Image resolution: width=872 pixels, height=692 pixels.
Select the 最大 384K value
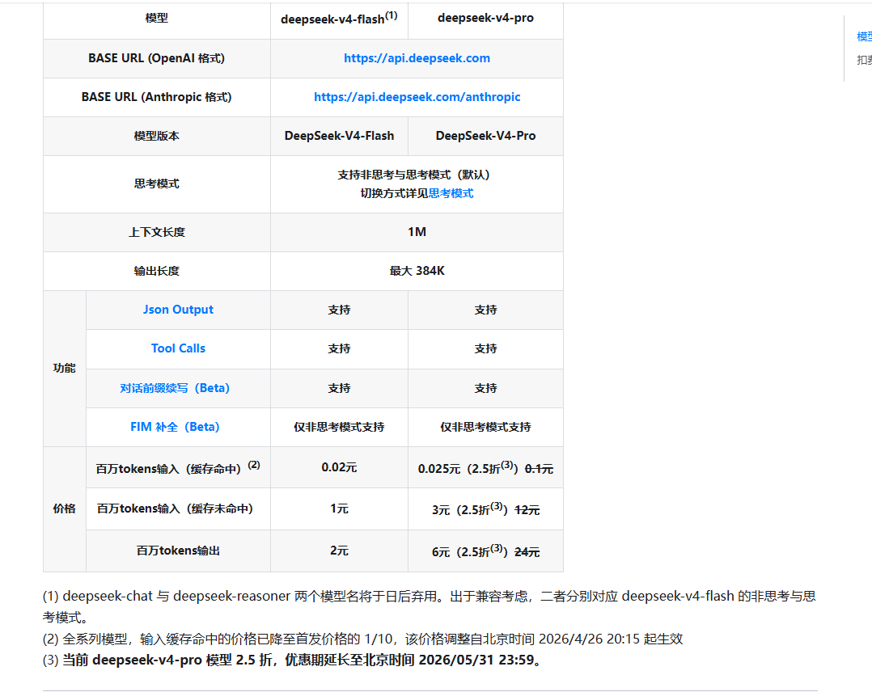click(x=417, y=272)
